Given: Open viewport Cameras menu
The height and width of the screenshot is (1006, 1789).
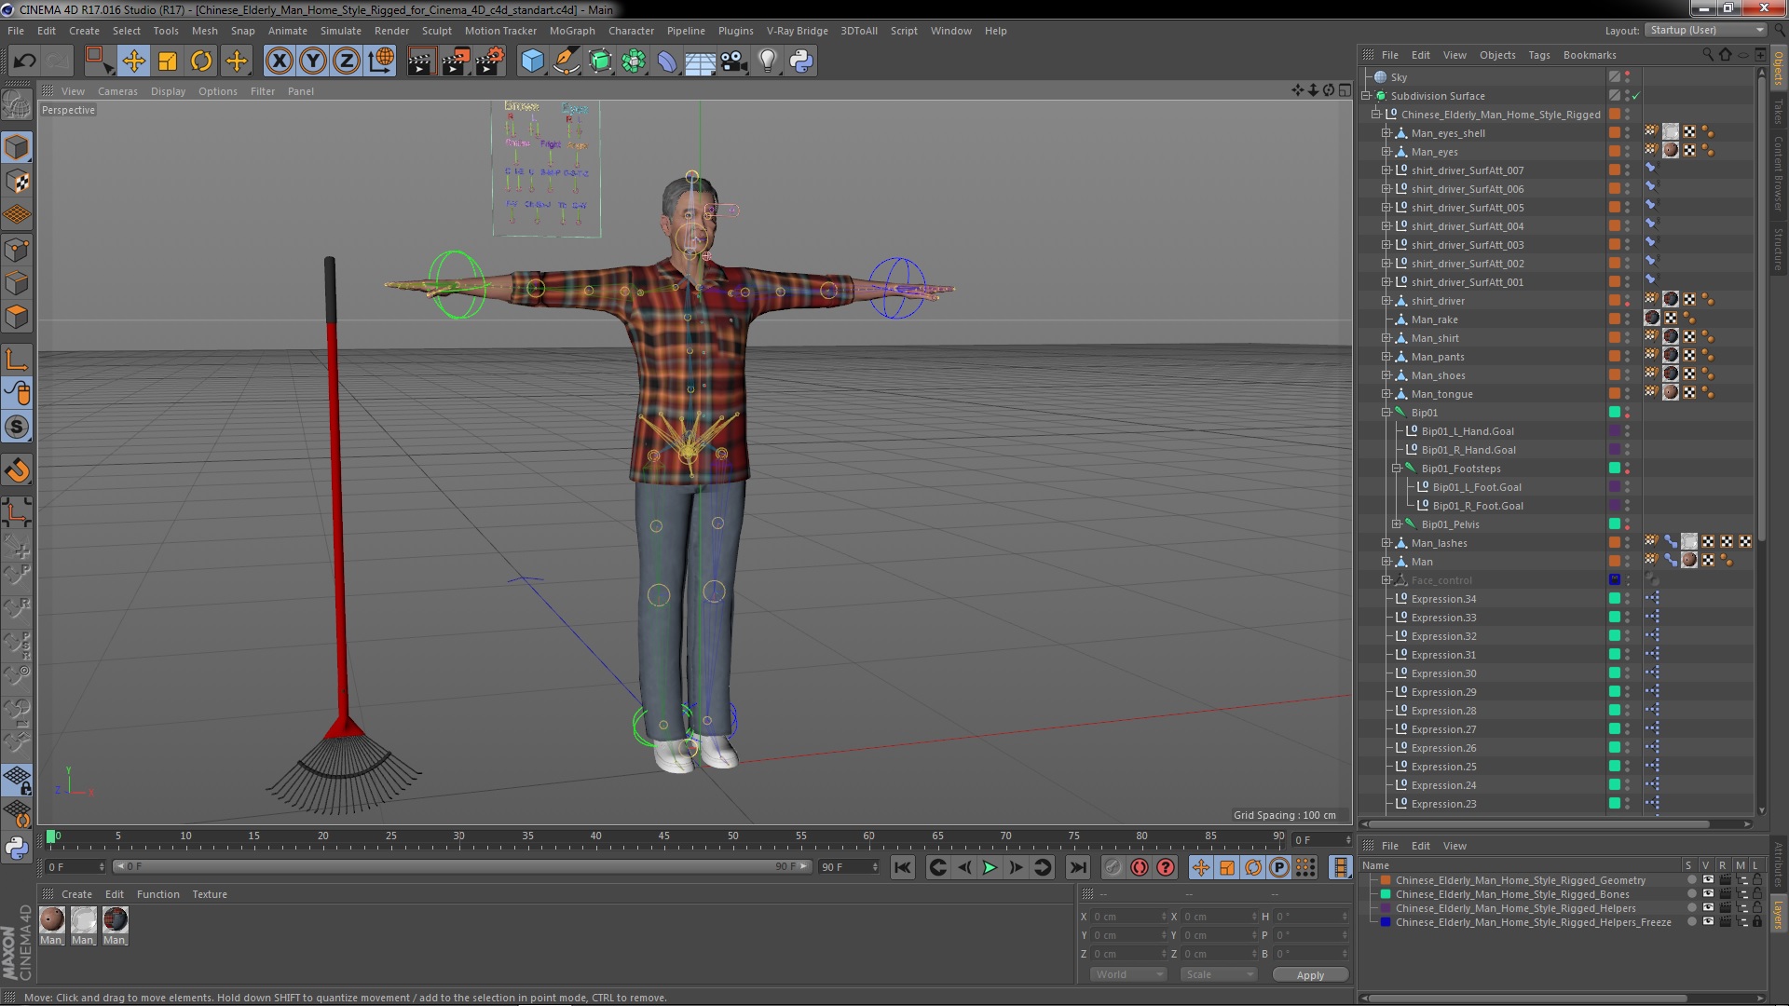Looking at the screenshot, I should pos(117,91).
